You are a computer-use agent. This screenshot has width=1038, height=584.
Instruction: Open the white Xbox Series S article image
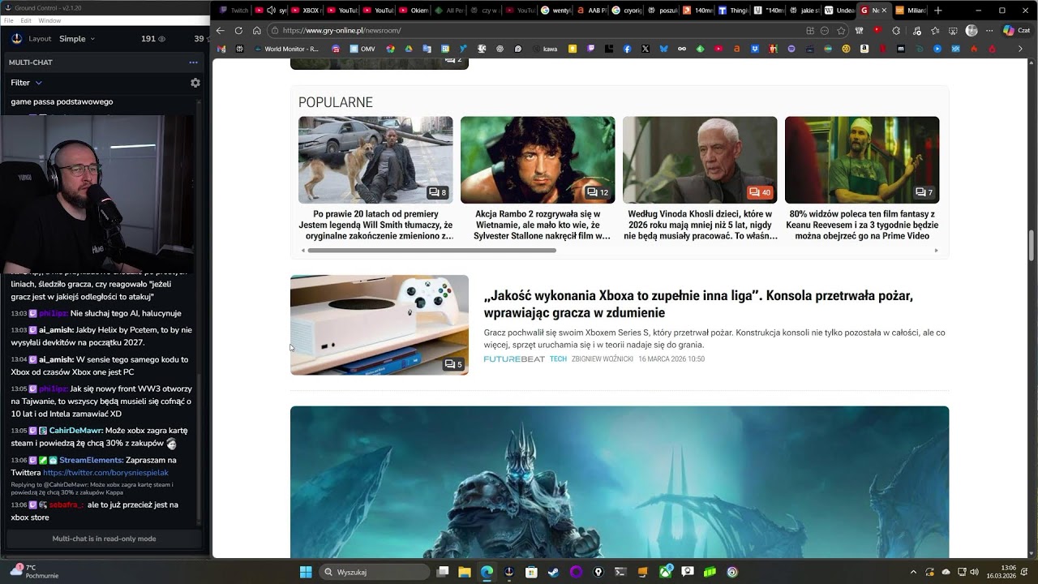tap(380, 325)
